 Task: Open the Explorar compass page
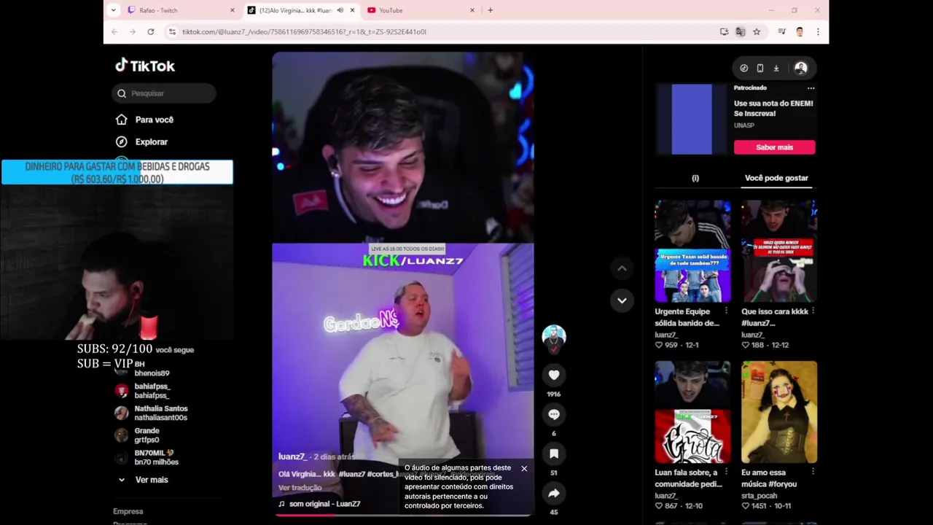click(141, 141)
